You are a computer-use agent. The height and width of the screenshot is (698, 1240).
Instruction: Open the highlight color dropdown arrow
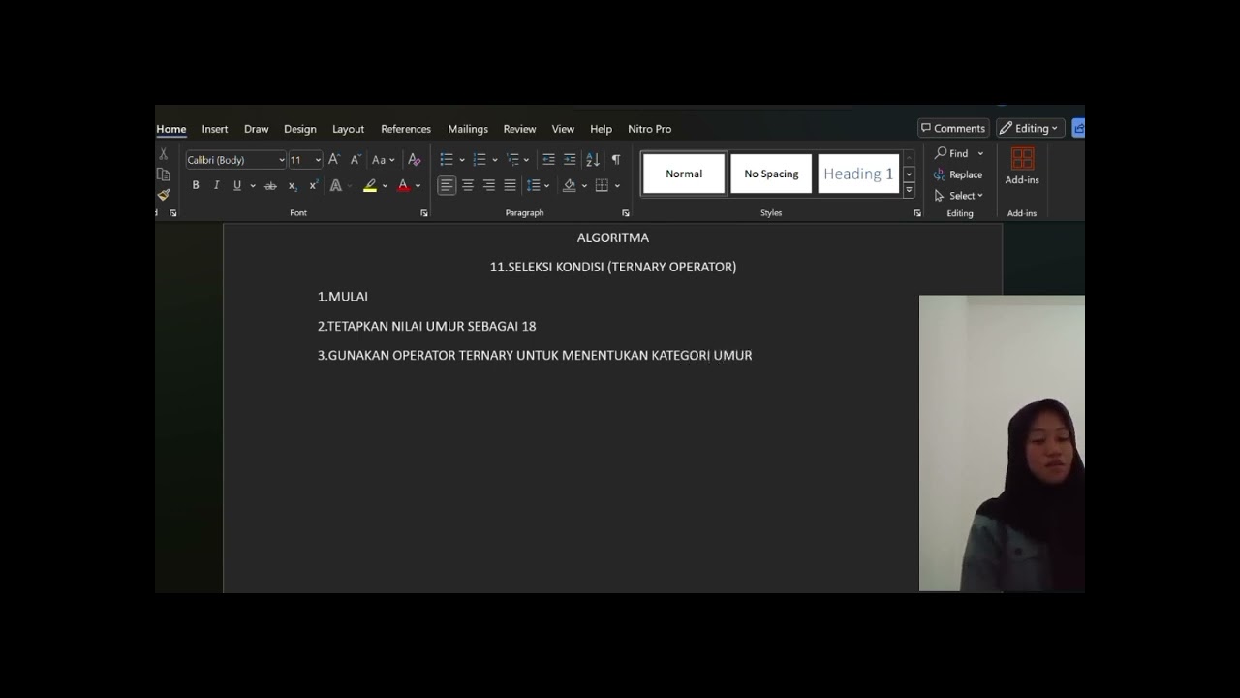(385, 186)
